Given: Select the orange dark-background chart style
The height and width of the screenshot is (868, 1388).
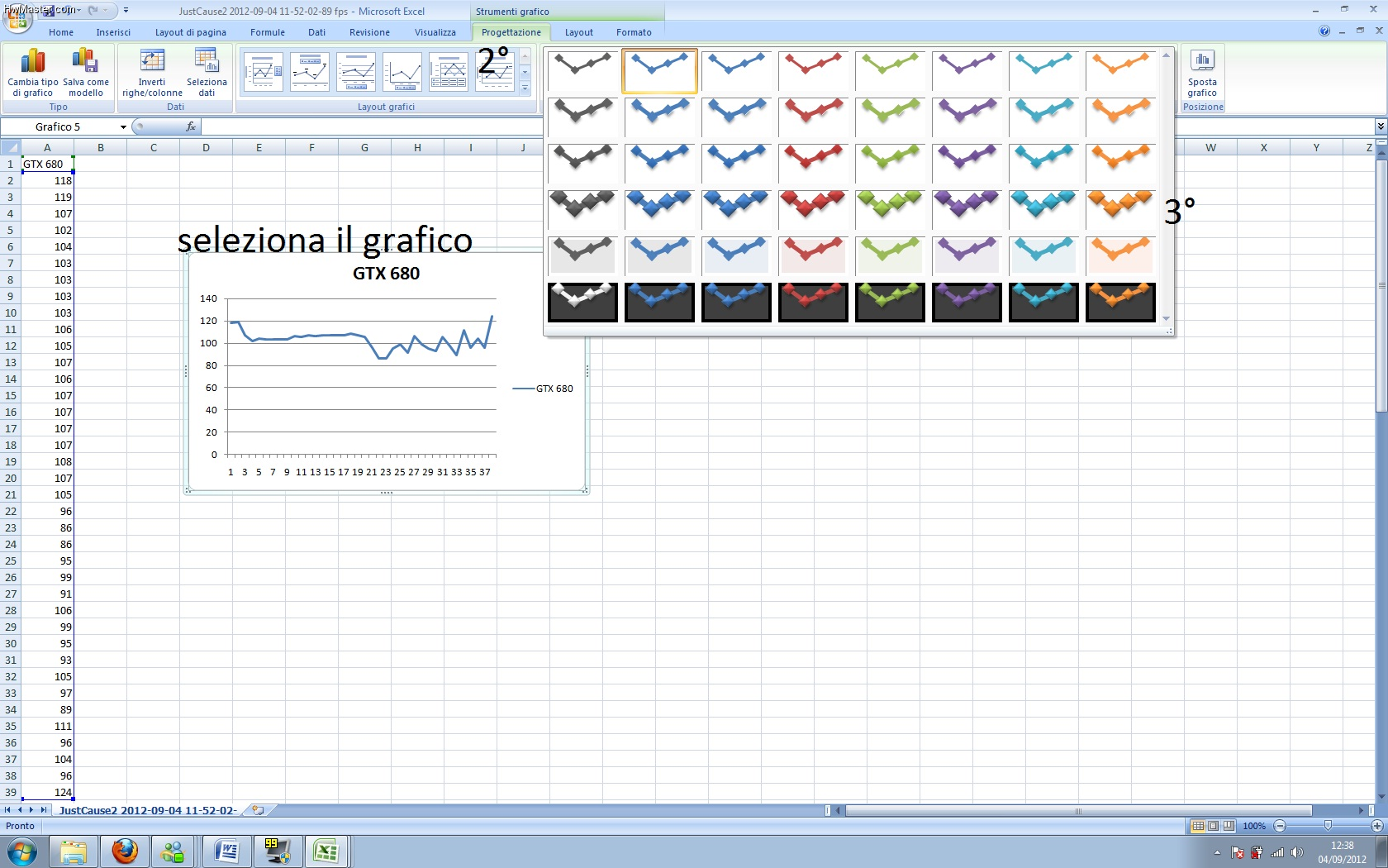Looking at the screenshot, I should [1120, 302].
